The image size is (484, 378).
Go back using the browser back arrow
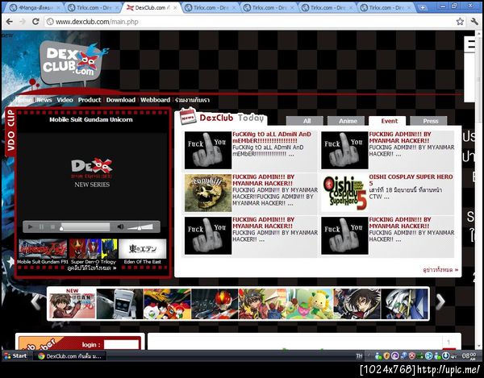[x=10, y=22]
